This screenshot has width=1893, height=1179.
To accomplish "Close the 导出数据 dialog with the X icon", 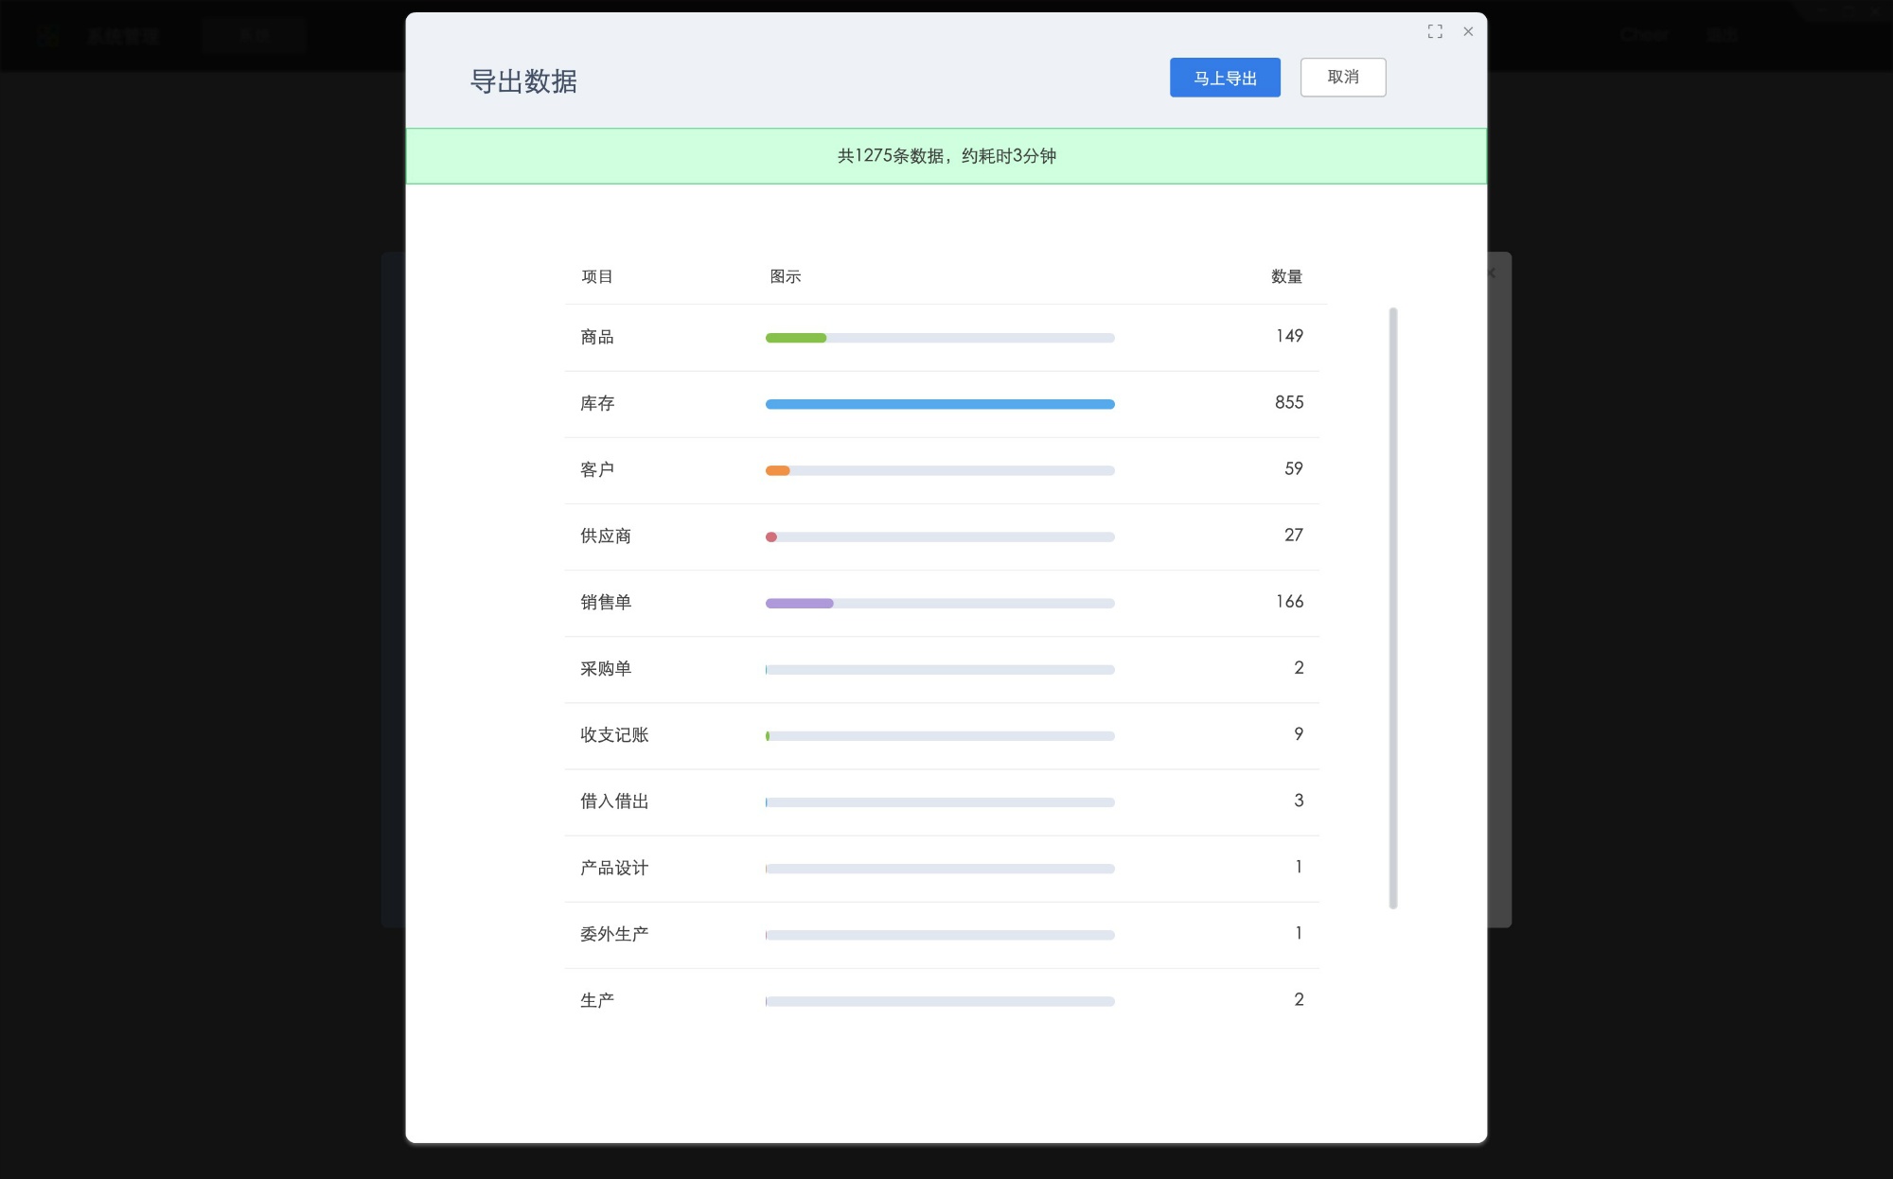I will (x=1468, y=31).
